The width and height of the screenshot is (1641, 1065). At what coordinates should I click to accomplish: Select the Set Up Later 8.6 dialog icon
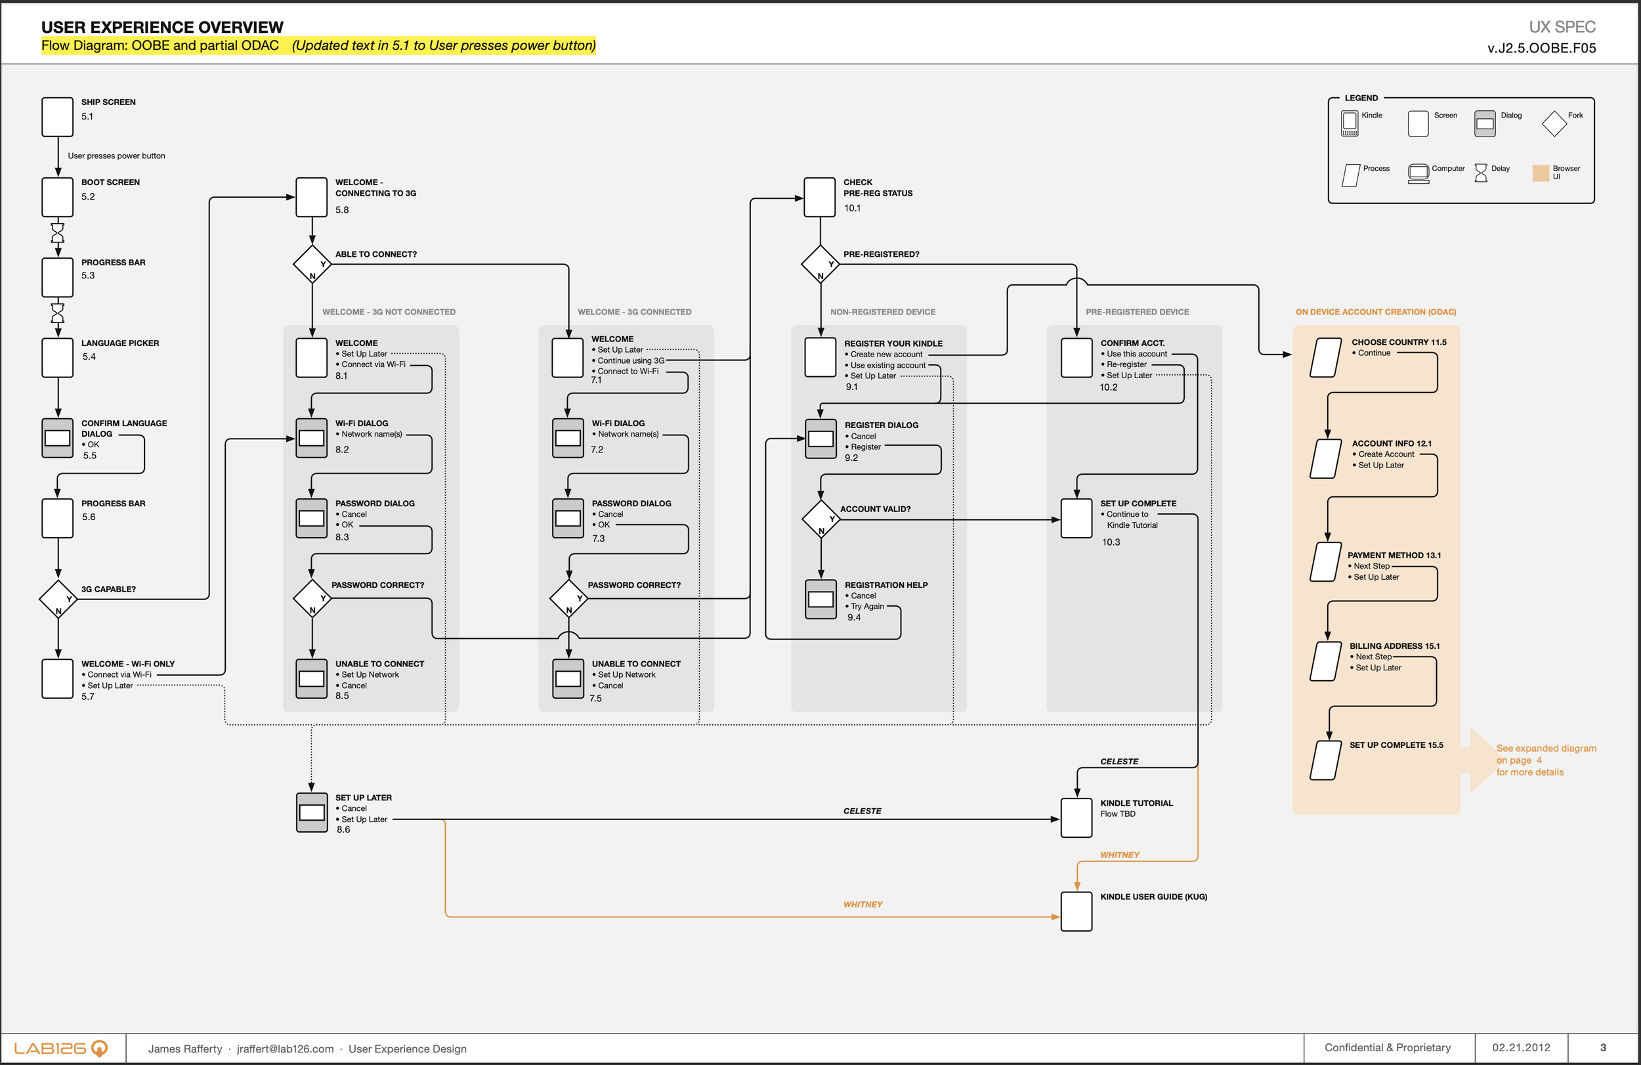coord(312,813)
